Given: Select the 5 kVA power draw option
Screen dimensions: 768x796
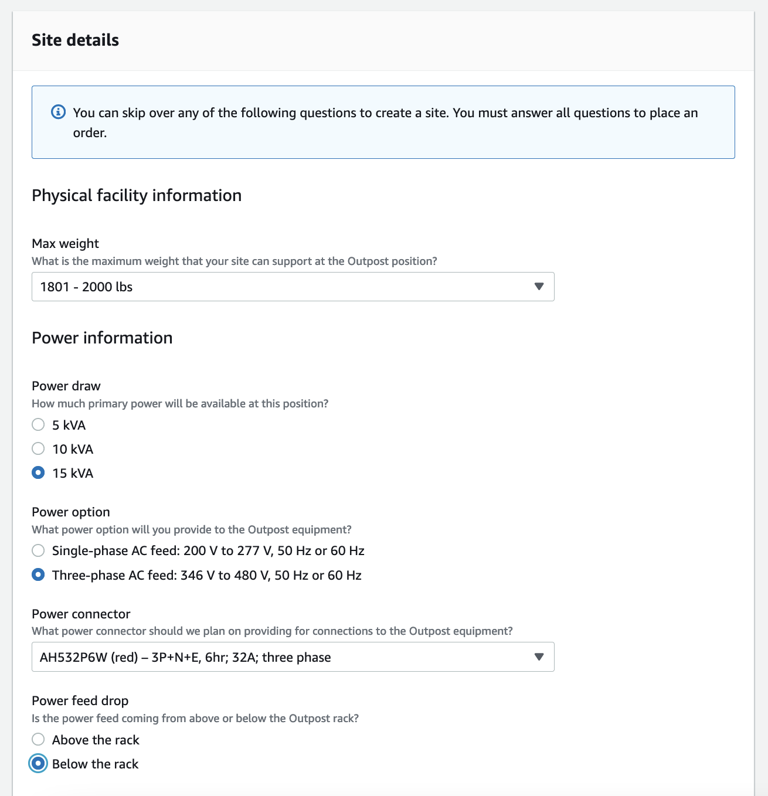Looking at the screenshot, I should (39, 424).
